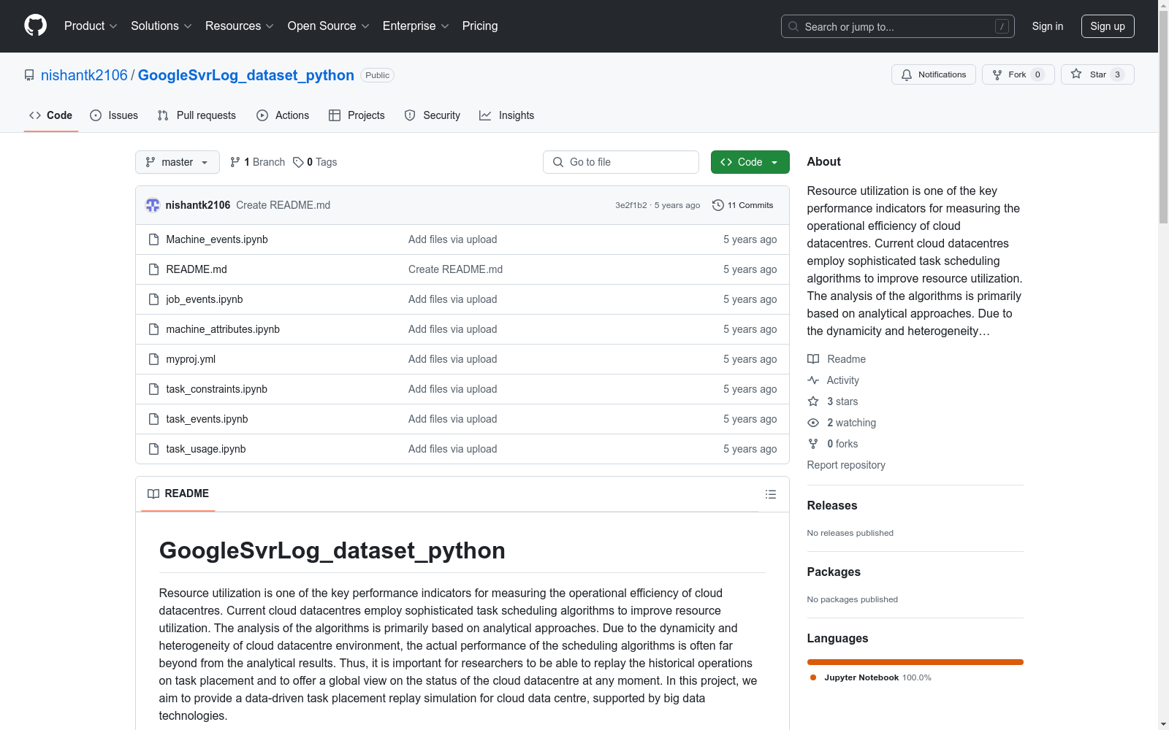Switch to the Projects tab
Screen dimensions: 1169x730
357,115
